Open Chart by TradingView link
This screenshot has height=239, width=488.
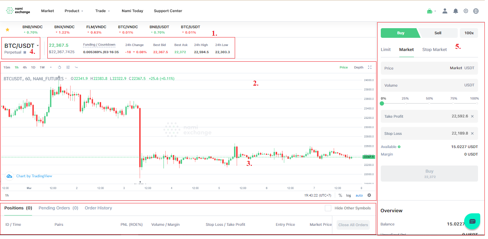tap(34, 176)
